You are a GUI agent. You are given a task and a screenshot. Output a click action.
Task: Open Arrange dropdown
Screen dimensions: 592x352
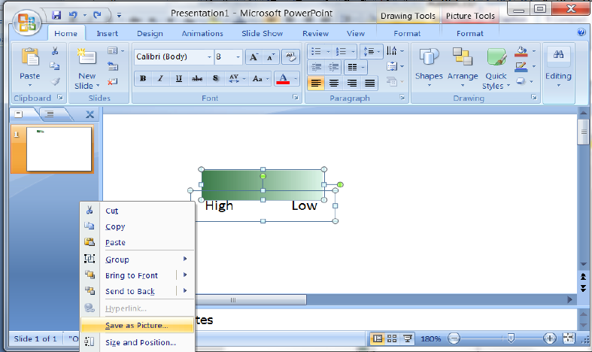463,68
